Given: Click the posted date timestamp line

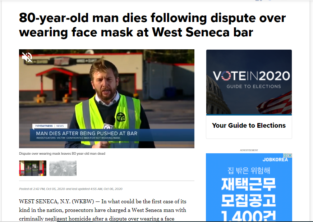Looking at the screenshot, I should [x=71, y=189].
